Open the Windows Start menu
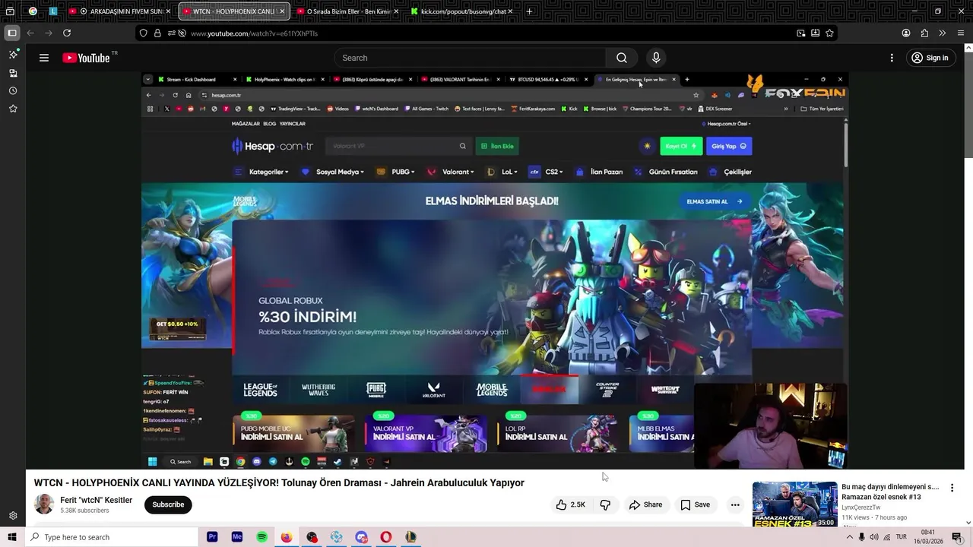The image size is (973, 547). click(x=11, y=537)
